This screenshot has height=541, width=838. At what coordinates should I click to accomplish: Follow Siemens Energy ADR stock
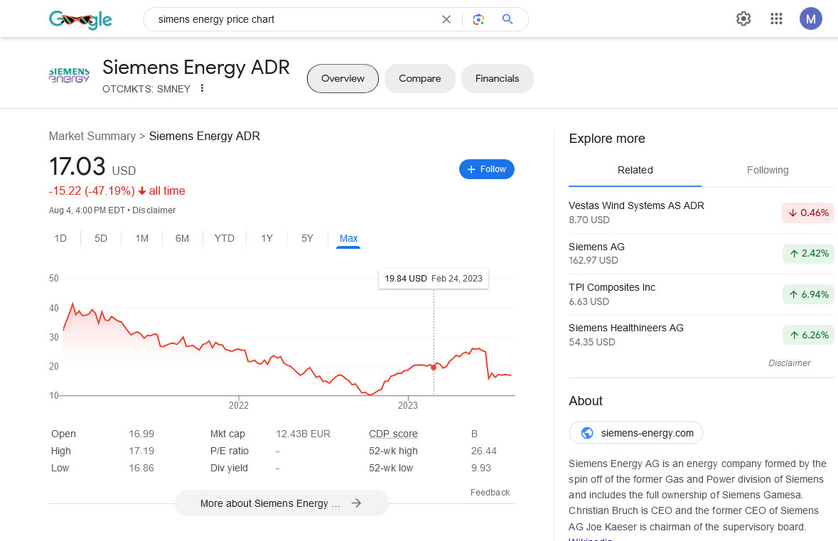[486, 169]
